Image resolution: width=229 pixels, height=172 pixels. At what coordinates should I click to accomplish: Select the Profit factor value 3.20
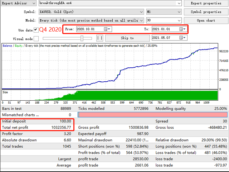point(68,134)
